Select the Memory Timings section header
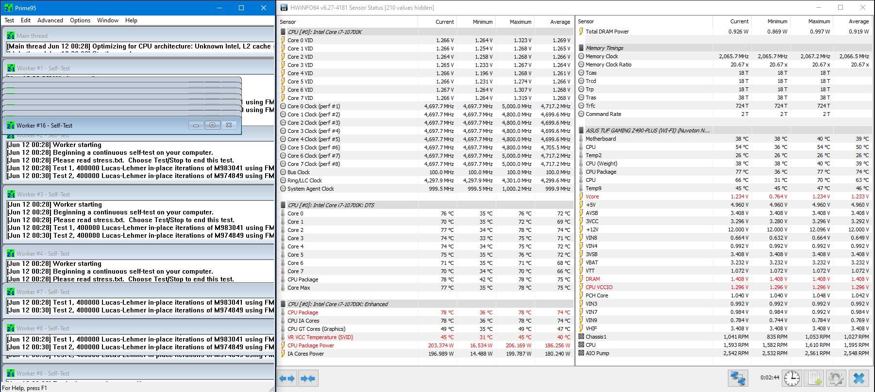Screen dimensions: 875x392 pos(604,48)
